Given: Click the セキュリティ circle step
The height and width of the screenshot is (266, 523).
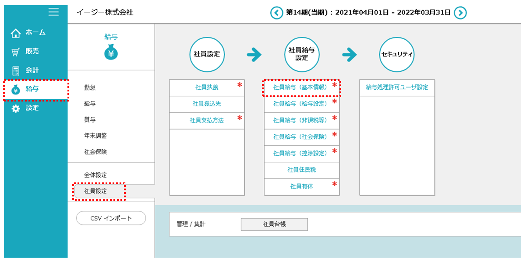Looking at the screenshot, I should [397, 54].
